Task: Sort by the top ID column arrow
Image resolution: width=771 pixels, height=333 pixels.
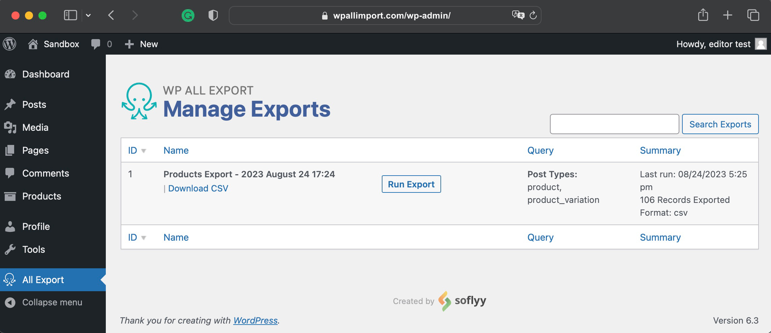Action: [x=144, y=151]
